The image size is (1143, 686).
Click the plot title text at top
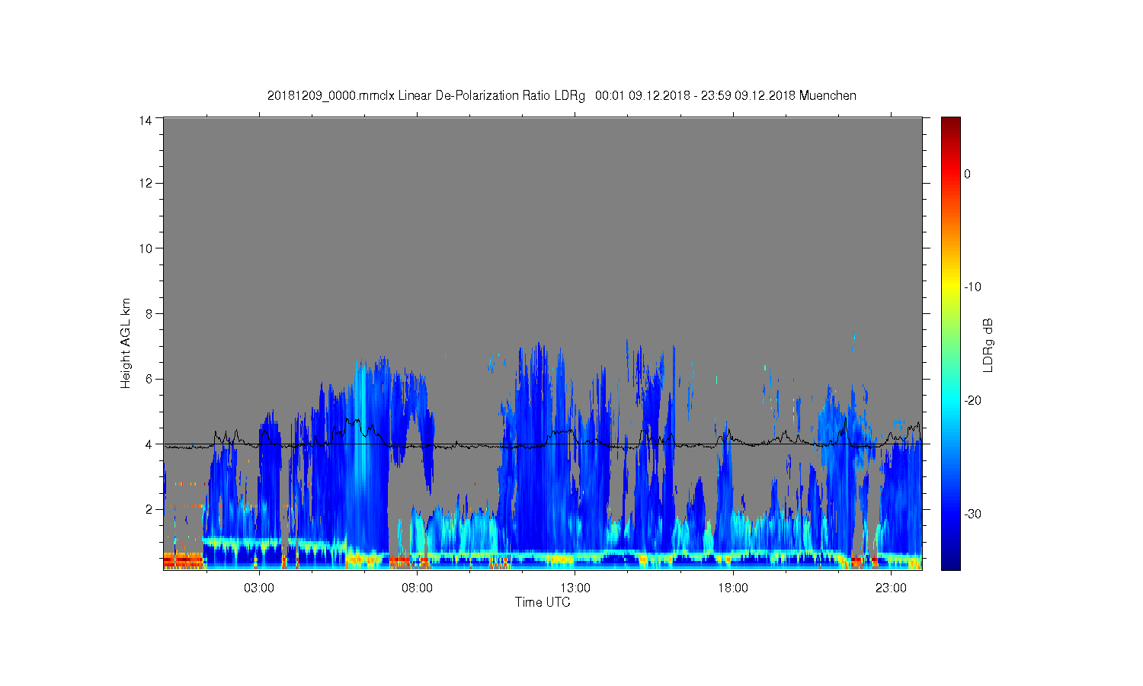pos(562,96)
